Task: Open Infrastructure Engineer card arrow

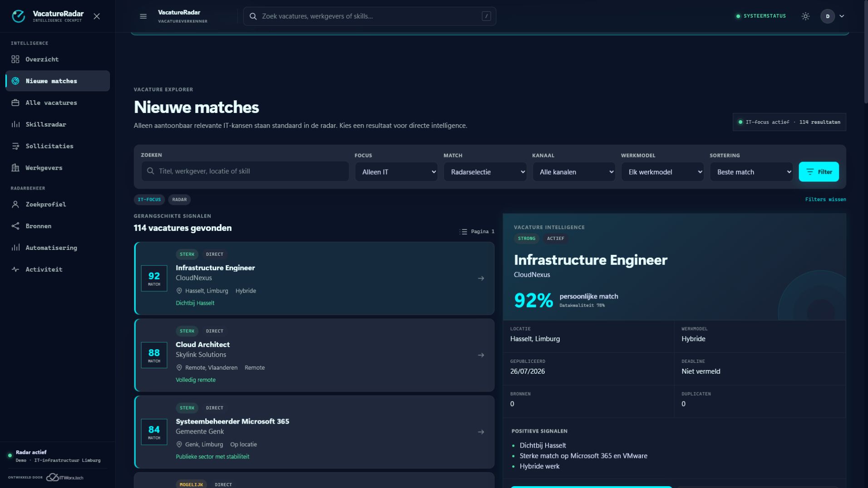Action: 481,278
